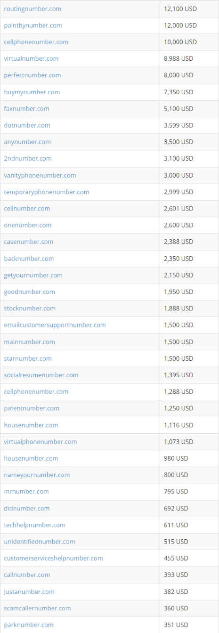This screenshot has height=633, width=219.
Task: Open the mrnumber.com link
Action: (x=26, y=492)
